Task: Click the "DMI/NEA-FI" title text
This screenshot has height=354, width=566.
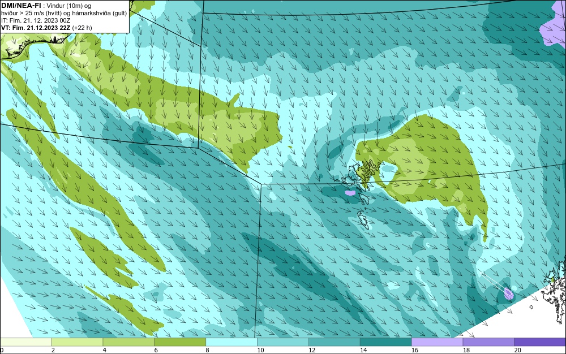Action: [21, 5]
